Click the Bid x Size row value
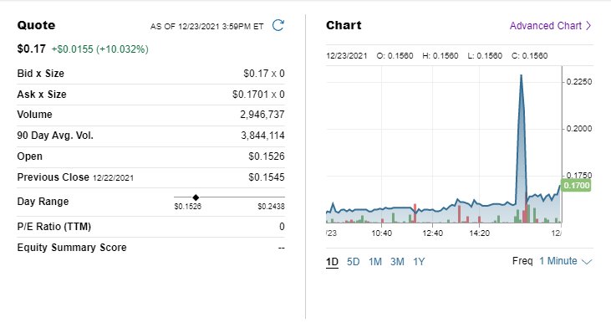The height and width of the screenshot is (328, 611). (264, 74)
